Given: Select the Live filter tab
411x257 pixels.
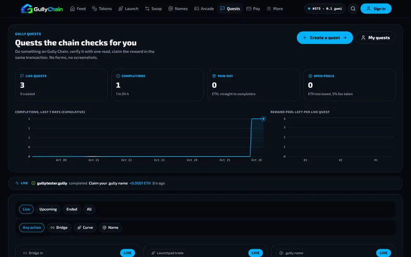Looking at the screenshot, I should pyautogui.click(x=26, y=209).
